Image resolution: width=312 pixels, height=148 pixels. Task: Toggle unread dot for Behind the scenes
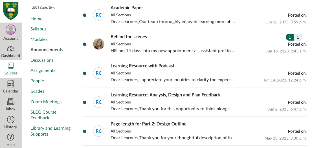85,44
